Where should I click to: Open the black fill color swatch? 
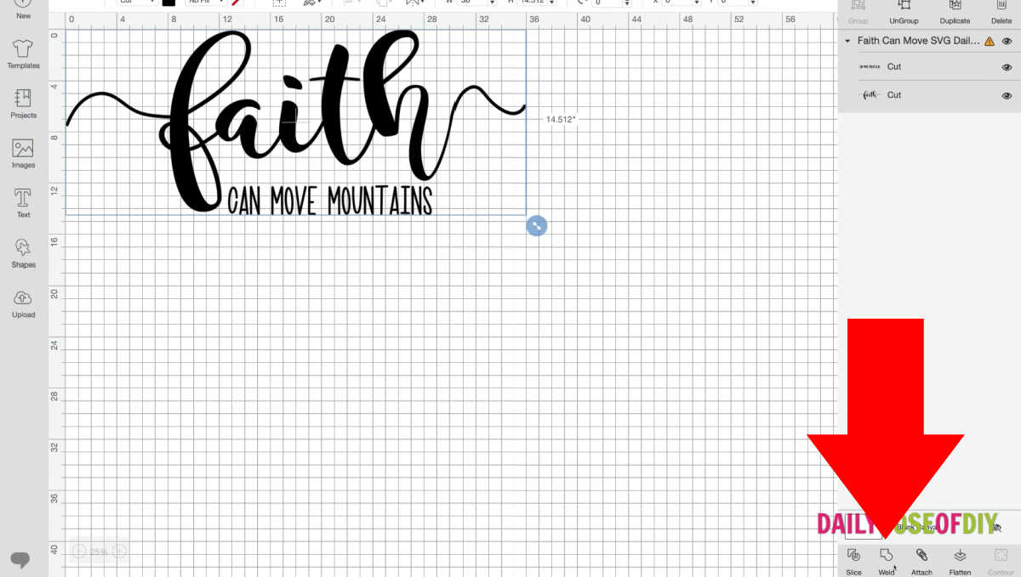coord(168,2)
